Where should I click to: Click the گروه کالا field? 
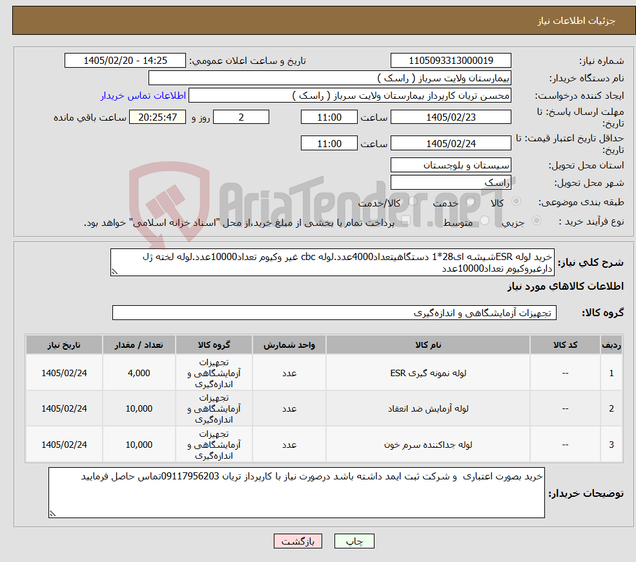click(334, 313)
